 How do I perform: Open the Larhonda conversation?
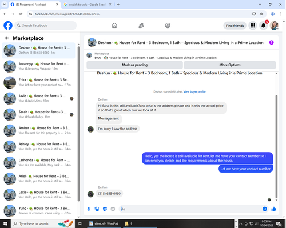tap(38, 163)
